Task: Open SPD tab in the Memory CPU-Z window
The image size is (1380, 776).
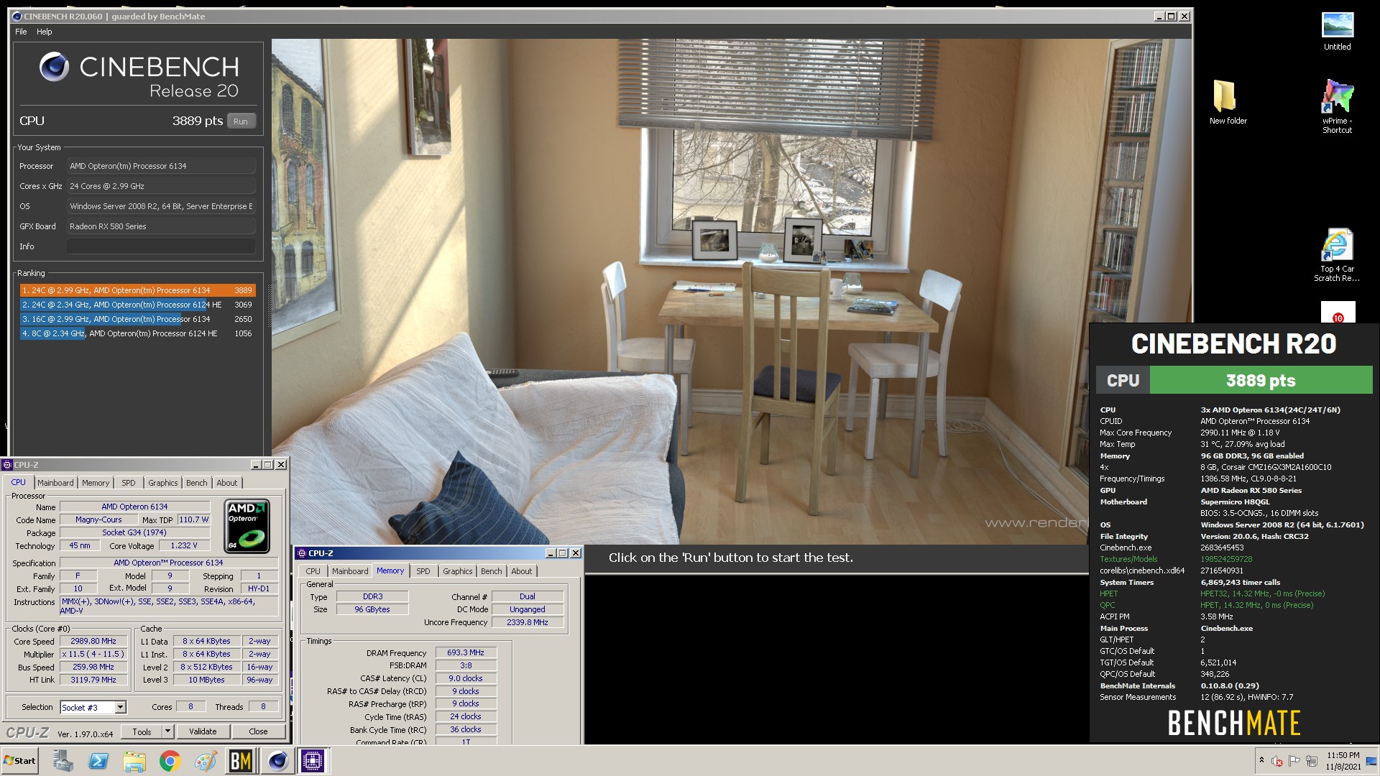Action: point(423,571)
